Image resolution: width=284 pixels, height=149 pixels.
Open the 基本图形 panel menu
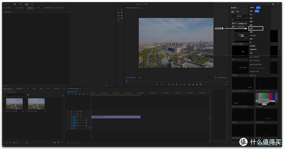point(238,8)
